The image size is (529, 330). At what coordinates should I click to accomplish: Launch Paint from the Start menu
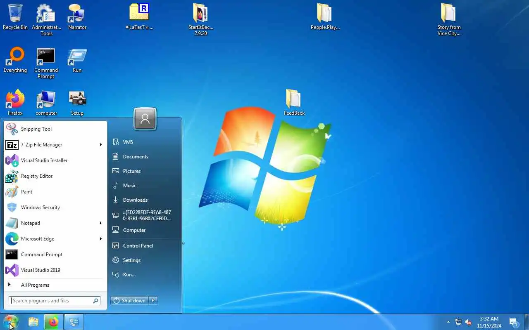coord(55,192)
